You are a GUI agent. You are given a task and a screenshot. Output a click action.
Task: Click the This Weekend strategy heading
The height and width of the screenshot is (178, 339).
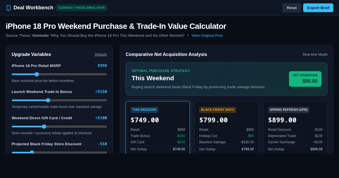pyautogui.click(x=153, y=78)
